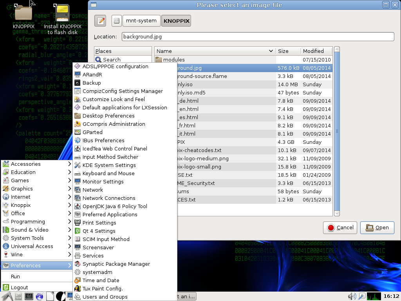
Task: Launch GCompris Administration
Action: pyautogui.click(x=125, y=124)
